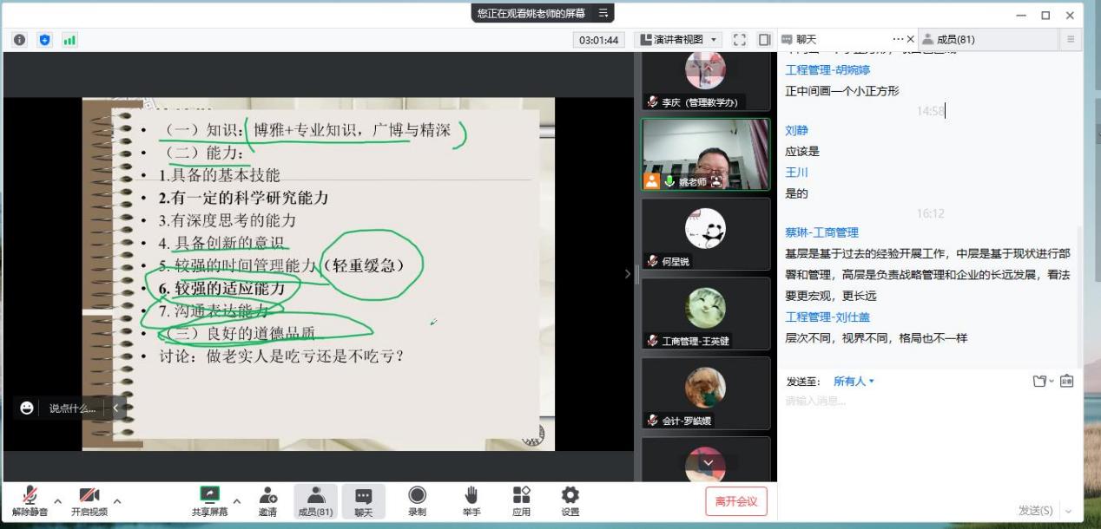Click the Invite (邀请) icon
This screenshot has width=1101, height=529.
pyautogui.click(x=267, y=500)
